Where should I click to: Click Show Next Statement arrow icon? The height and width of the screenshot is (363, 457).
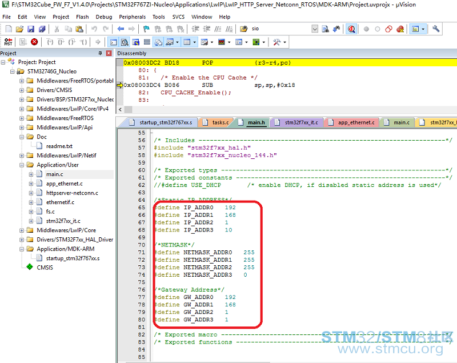point(98,42)
